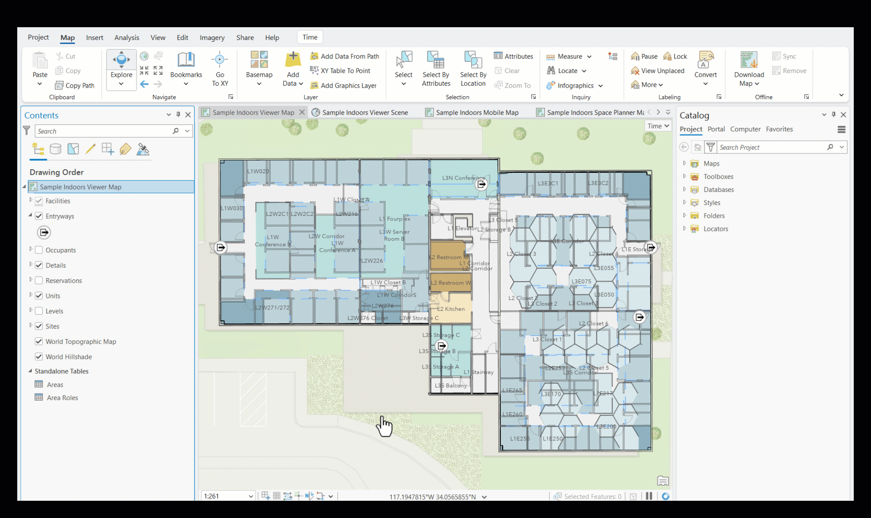Click the Portal tab in Catalog
The width and height of the screenshot is (871, 518).
tap(716, 129)
